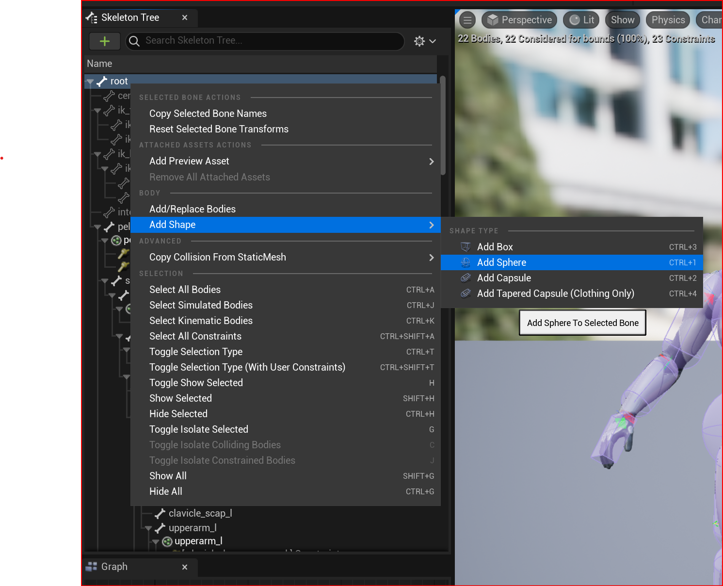Toggle the Show viewport options button

coord(622,20)
